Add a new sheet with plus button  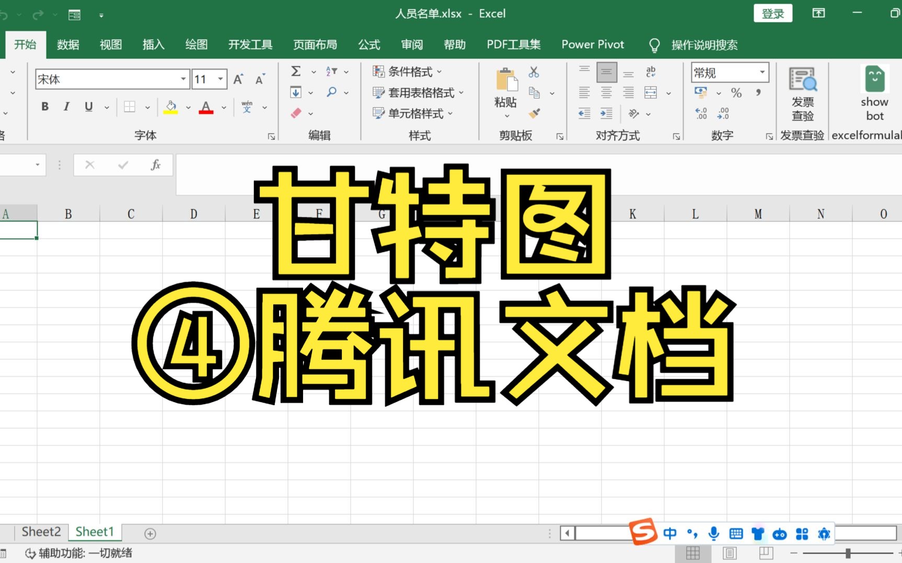click(x=150, y=533)
